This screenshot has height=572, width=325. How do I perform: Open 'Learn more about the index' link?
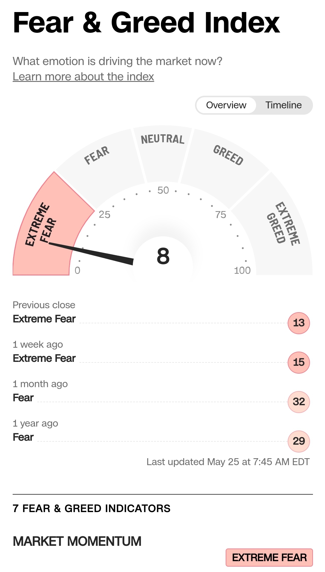point(83,77)
